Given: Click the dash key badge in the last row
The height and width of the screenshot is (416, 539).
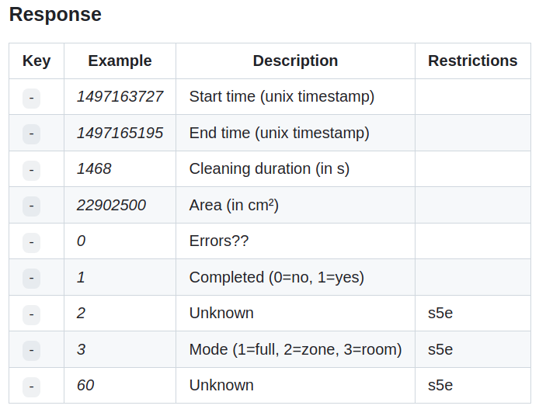Looking at the screenshot, I should [x=31, y=387].
